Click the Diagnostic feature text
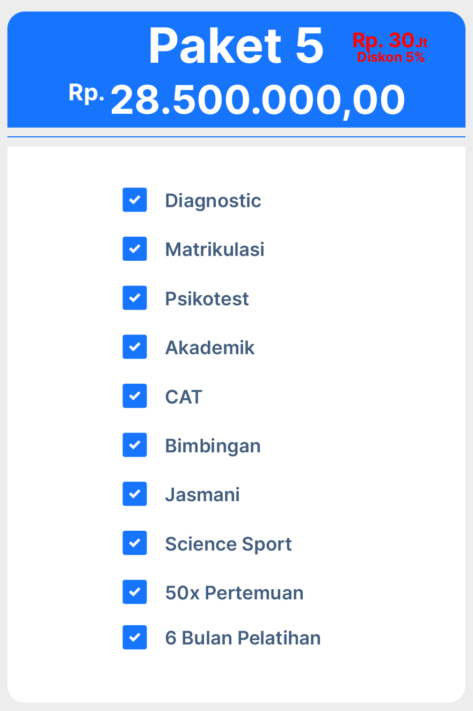Image resolution: width=473 pixels, height=711 pixels. pyautogui.click(x=213, y=201)
